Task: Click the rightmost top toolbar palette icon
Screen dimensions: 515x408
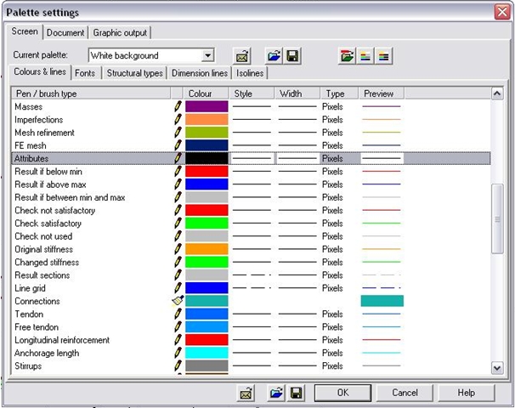Action: (384, 56)
